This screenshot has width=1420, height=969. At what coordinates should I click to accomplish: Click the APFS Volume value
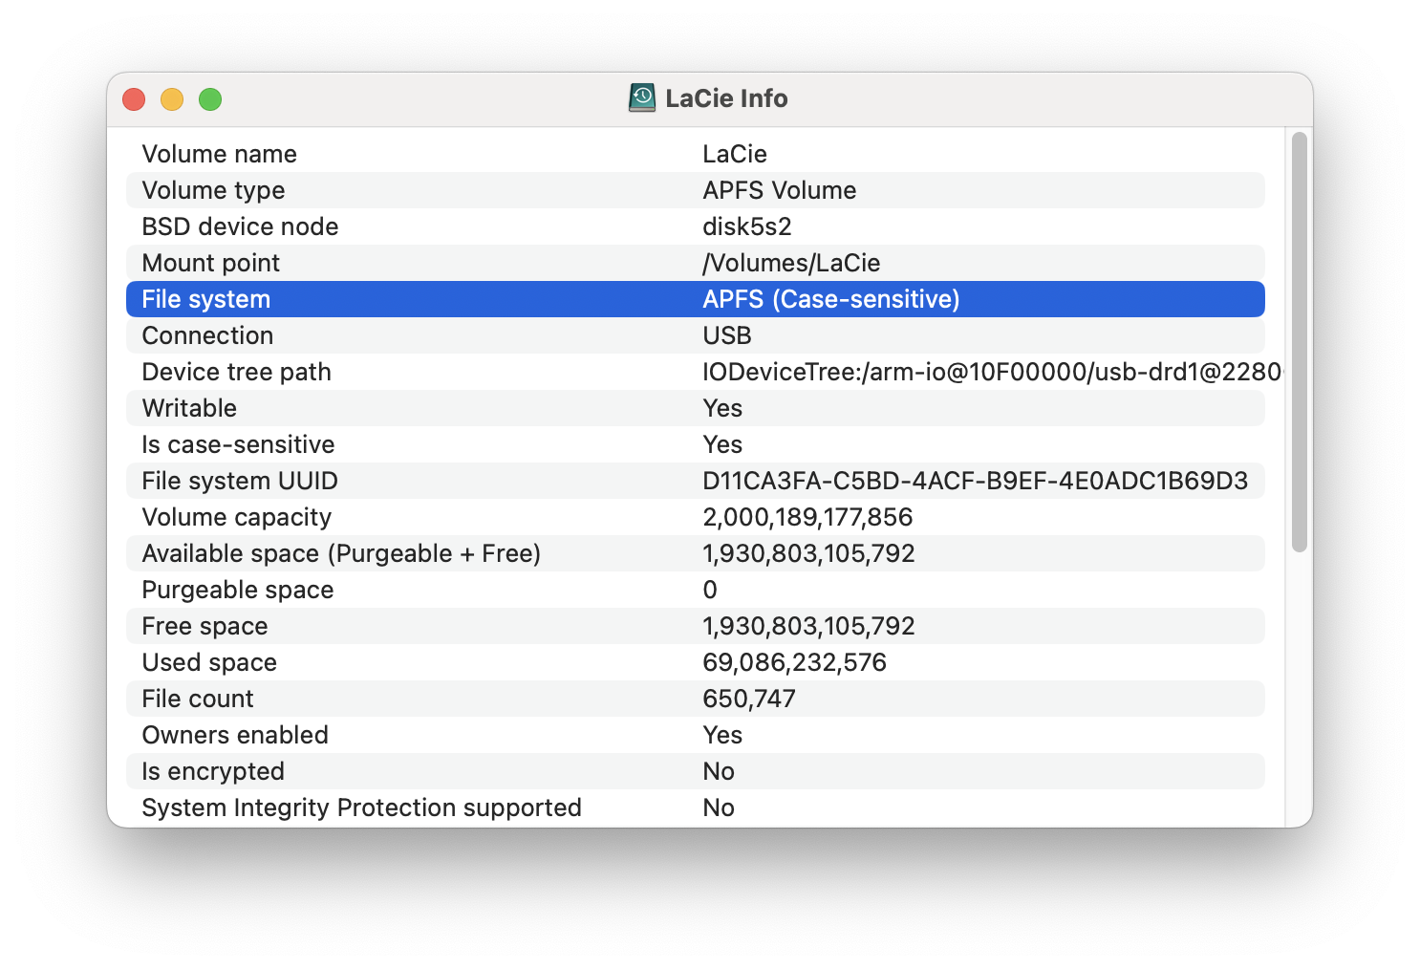[780, 190]
